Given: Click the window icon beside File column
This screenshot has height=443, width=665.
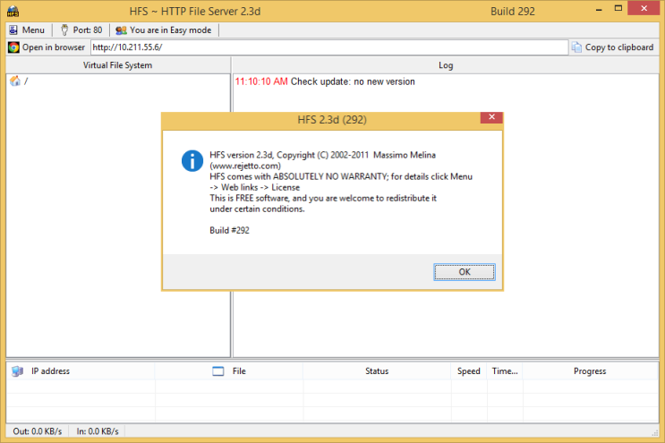Looking at the screenshot, I should (x=218, y=371).
